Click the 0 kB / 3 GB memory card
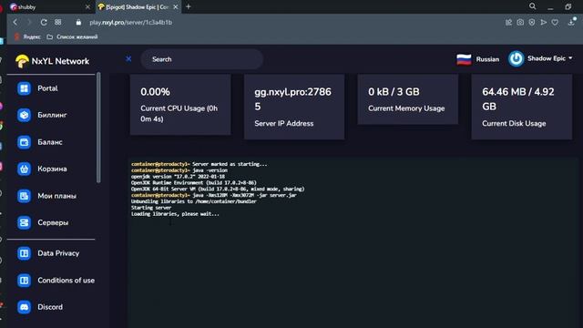The height and width of the screenshot is (328, 583). tap(407, 99)
